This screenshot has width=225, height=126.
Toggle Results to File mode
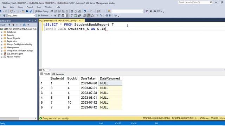[x=92, y=15]
